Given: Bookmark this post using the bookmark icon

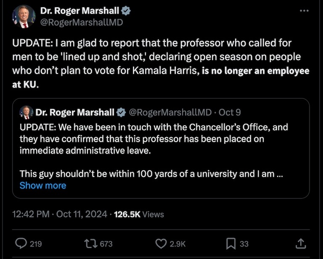Looking at the screenshot, I should pyautogui.click(x=231, y=243).
